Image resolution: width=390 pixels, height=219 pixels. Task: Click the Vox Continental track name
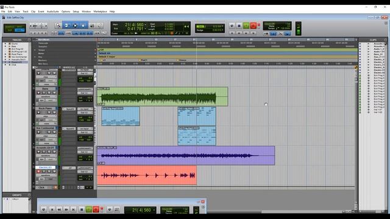click(46, 128)
